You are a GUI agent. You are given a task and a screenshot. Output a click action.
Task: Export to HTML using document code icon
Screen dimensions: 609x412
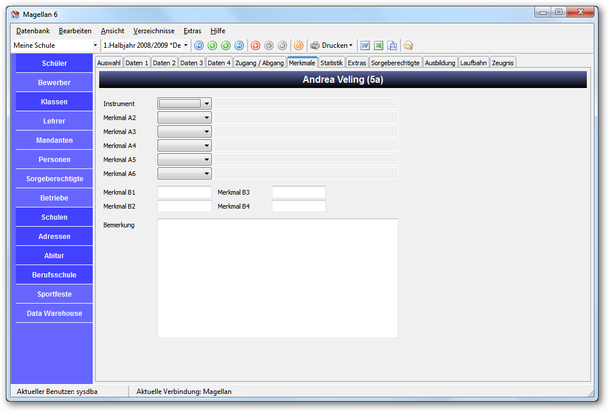click(392, 45)
